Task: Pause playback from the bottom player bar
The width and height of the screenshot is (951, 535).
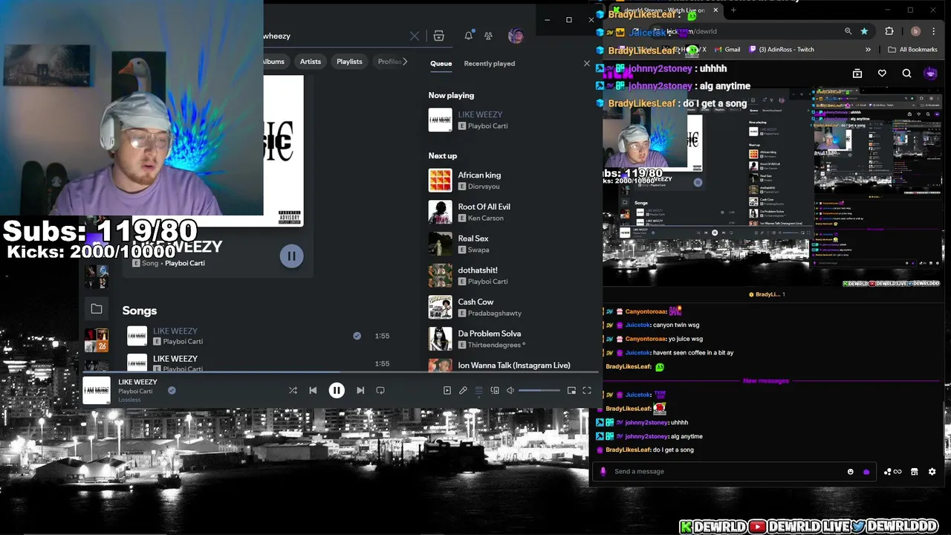Action: click(337, 390)
